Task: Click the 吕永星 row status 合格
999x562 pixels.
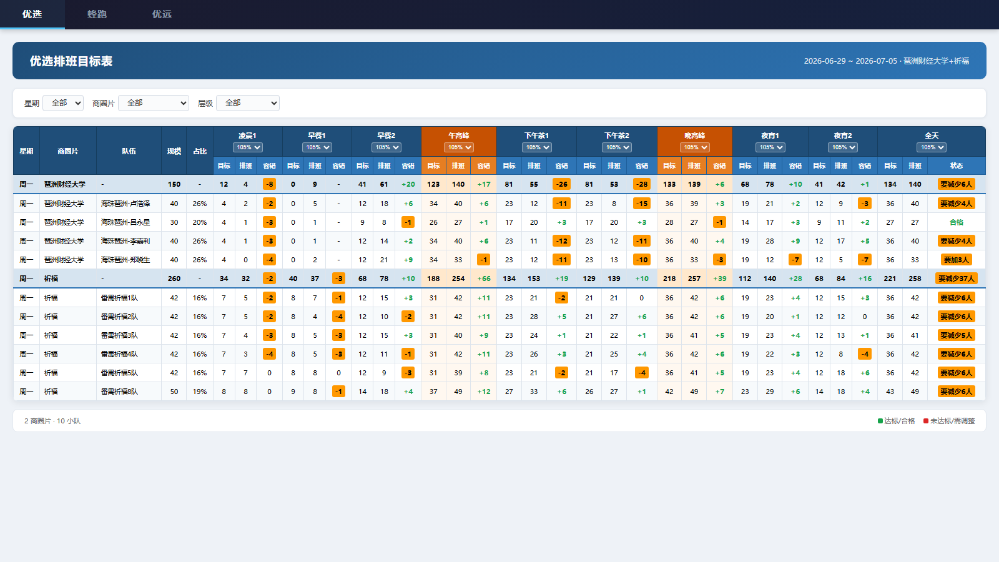Action: [x=957, y=222]
